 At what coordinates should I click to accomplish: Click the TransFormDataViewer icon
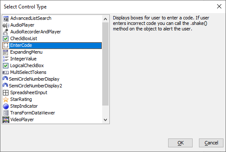(6, 113)
